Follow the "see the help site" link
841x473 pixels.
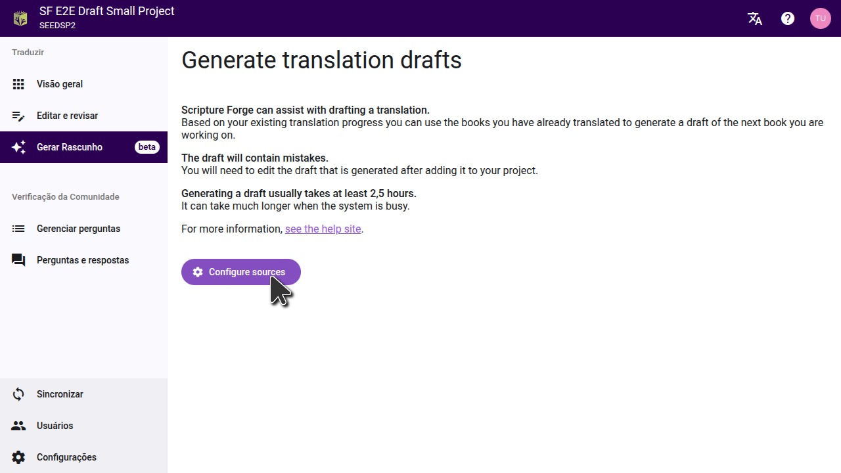(x=323, y=229)
